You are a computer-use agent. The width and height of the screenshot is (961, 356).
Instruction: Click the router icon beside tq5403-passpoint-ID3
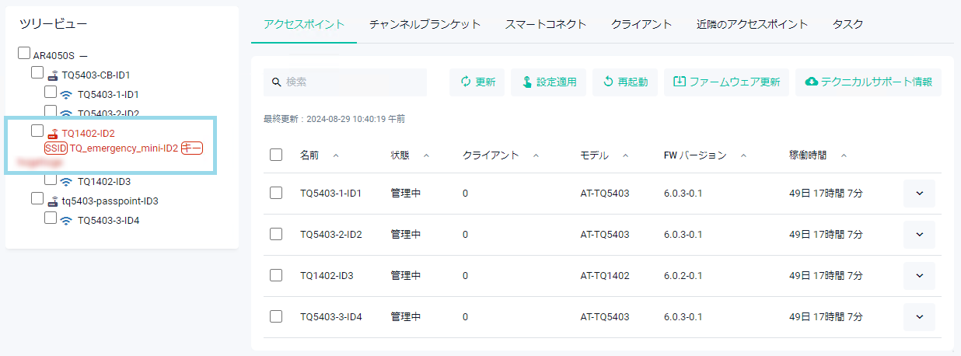tap(53, 201)
